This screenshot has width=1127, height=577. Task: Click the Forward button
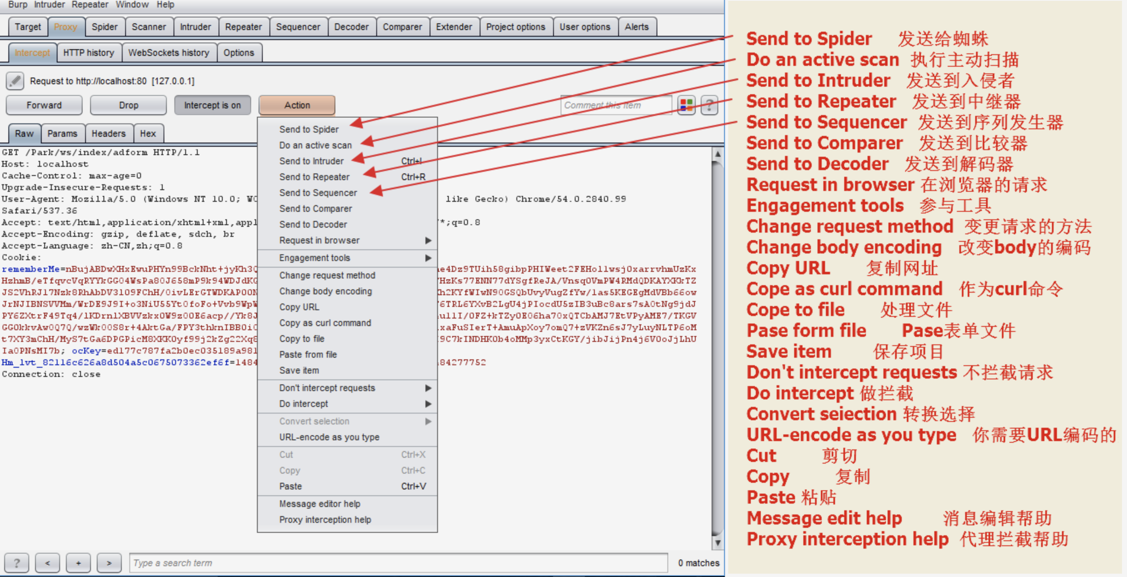(44, 105)
